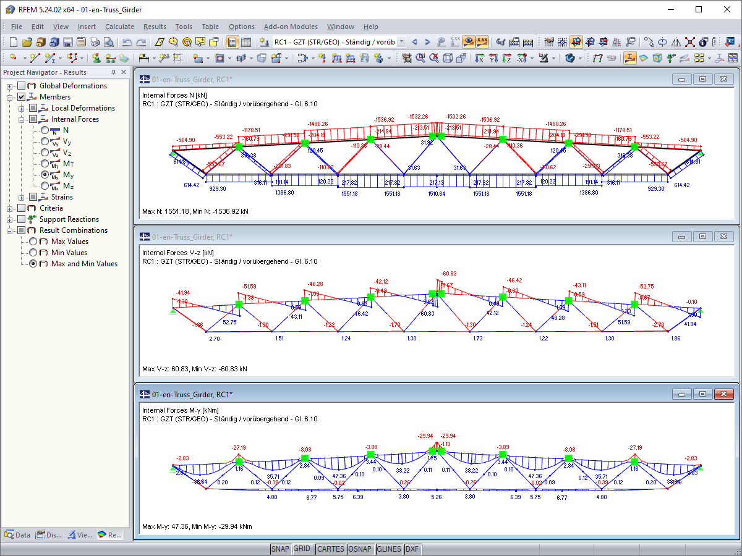Switch to the Data navigator tab
Screen dimensions: 742x556
point(17,535)
